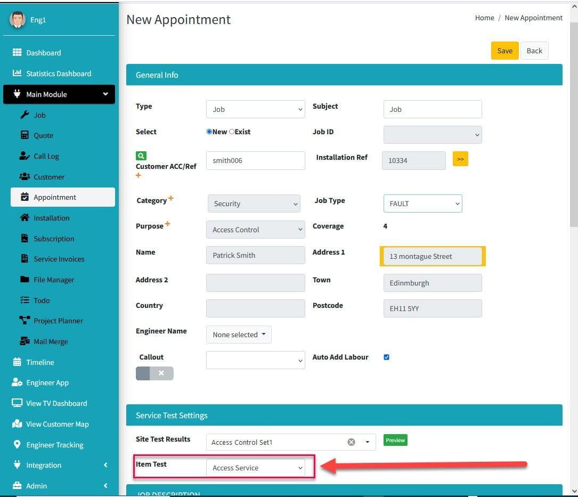Image resolution: width=578 pixels, height=497 pixels.
Task: Click into the Subject input field
Action: [x=433, y=109]
